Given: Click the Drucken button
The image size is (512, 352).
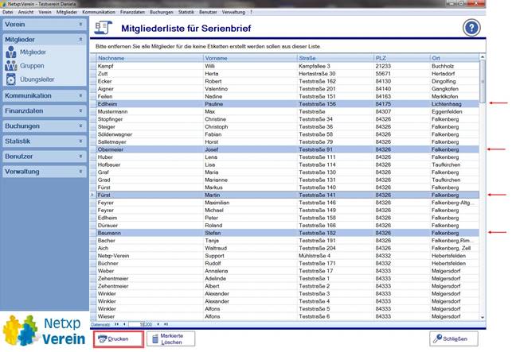Looking at the screenshot, I should [118, 339].
